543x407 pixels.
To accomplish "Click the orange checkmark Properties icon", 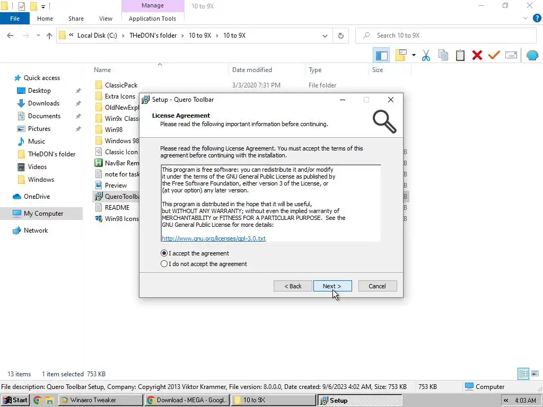I will (494, 55).
